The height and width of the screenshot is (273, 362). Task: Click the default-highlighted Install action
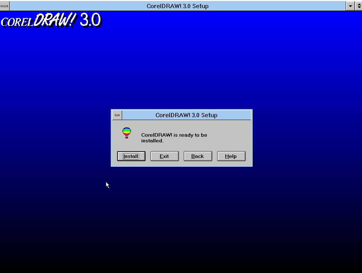pos(131,156)
